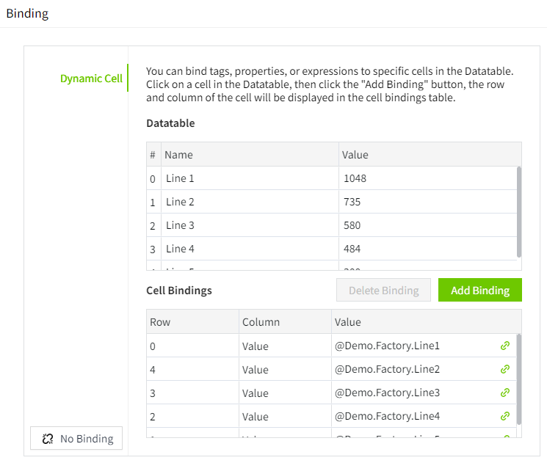Select the Line 2 datatable row

tap(250, 202)
